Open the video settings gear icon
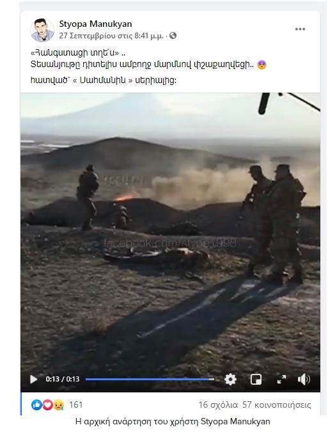Image resolution: width=328 pixels, height=432 pixels. click(230, 380)
